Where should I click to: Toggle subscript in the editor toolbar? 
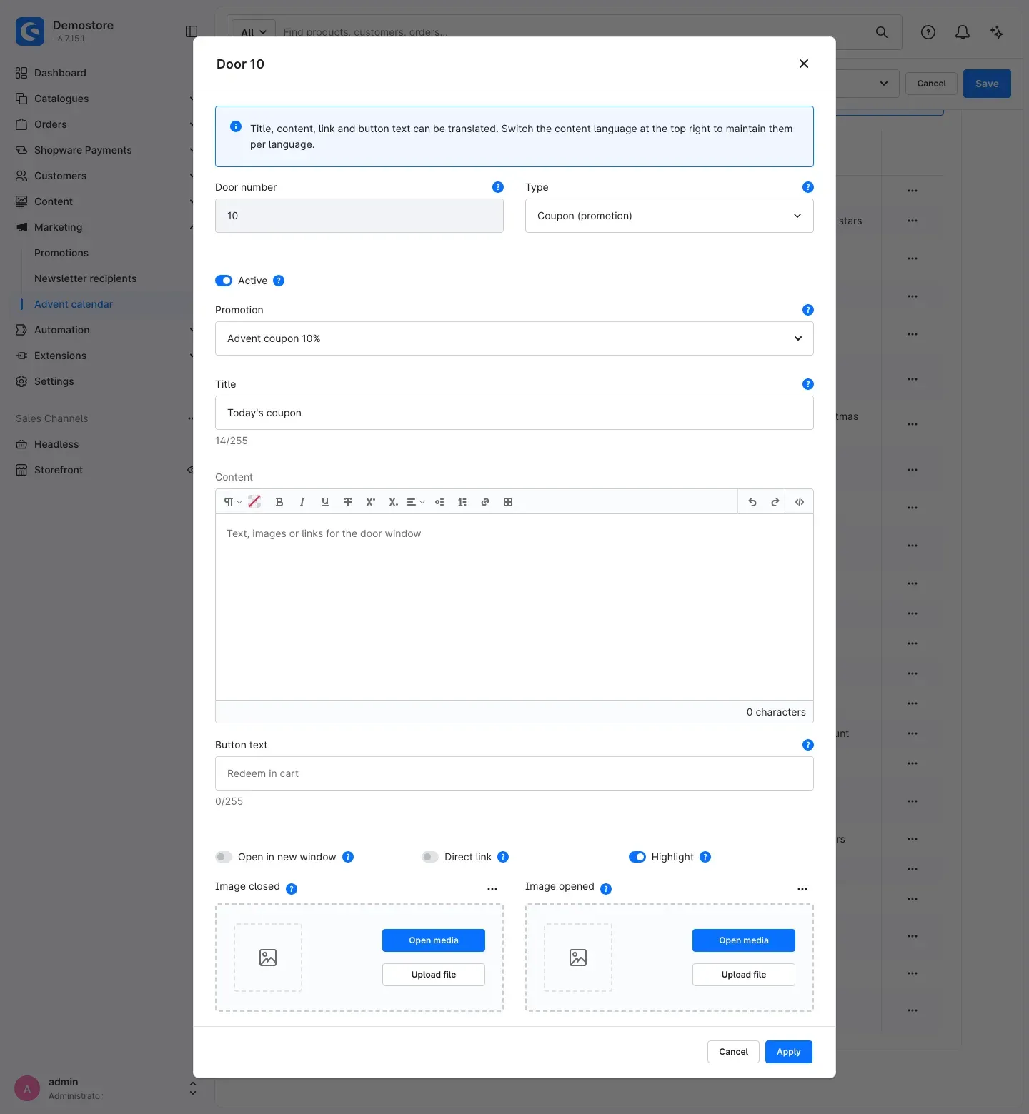pos(393,502)
